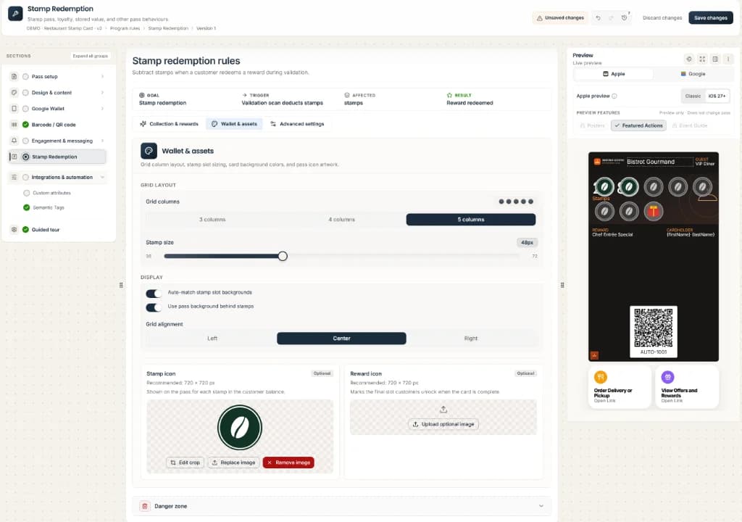The height and width of the screenshot is (522, 742).
Task: Click the Google Wallet phone icon
Action: (x=14, y=109)
